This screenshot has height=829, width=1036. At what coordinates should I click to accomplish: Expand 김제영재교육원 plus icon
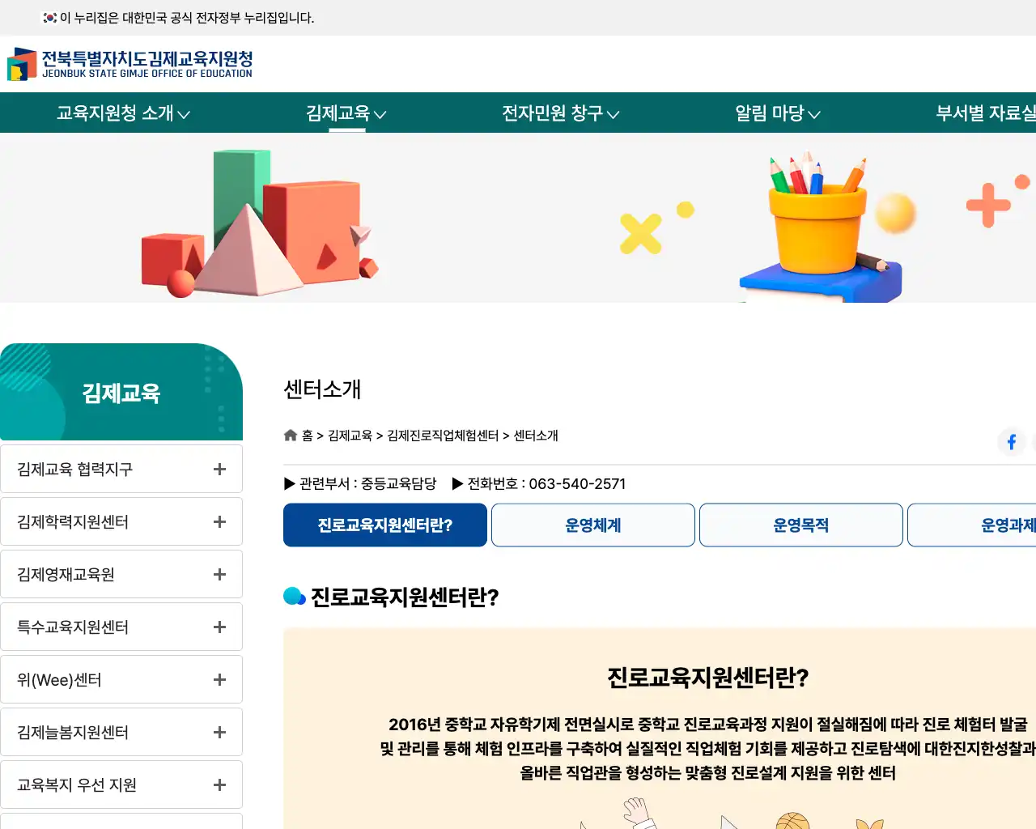pyautogui.click(x=219, y=575)
